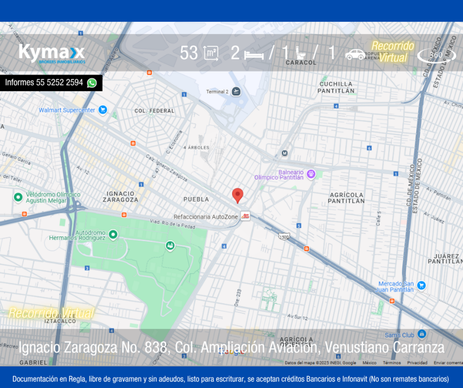The width and height of the screenshot is (463, 388).
Task: Click the bedroom bed icon
Action: pyautogui.click(x=254, y=55)
